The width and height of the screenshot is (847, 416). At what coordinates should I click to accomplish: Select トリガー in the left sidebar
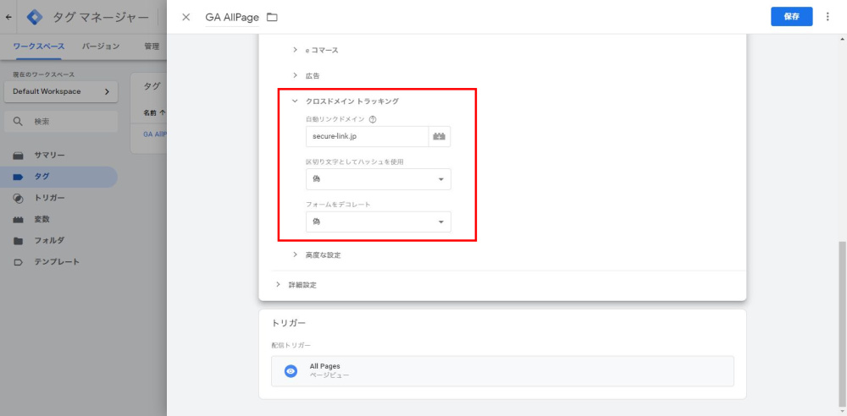(x=49, y=198)
